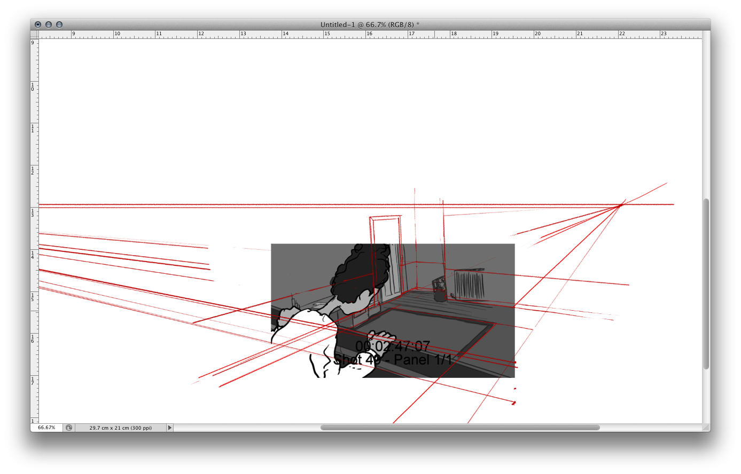Click the timecode text 00:02:47:07
741x474 pixels.
(393, 345)
